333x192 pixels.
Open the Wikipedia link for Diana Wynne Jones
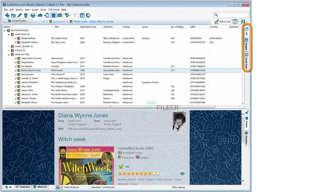pyautogui.click(x=94, y=129)
